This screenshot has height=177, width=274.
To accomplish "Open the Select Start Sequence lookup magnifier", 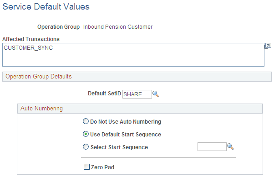I will click(x=230, y=146).
